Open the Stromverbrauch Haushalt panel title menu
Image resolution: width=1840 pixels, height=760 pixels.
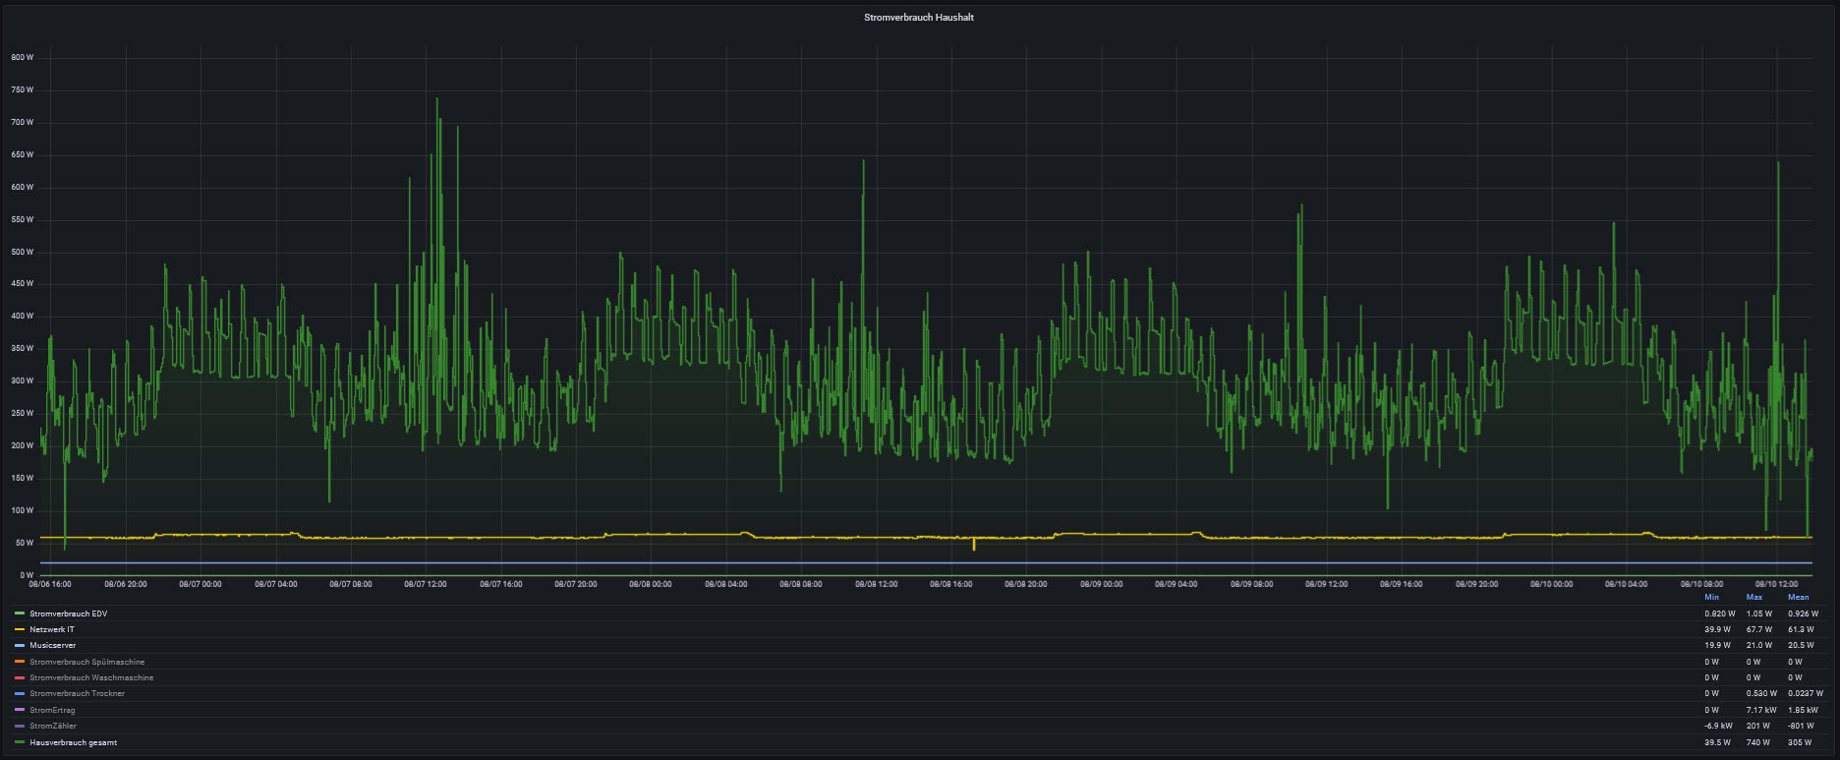[x=918, y=18]
